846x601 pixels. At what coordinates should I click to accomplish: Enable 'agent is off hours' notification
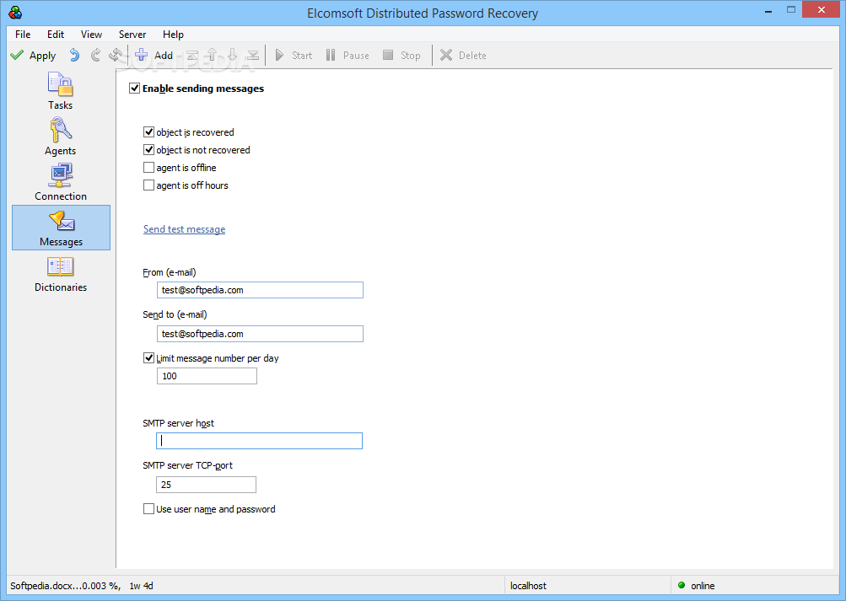point(149,185)
